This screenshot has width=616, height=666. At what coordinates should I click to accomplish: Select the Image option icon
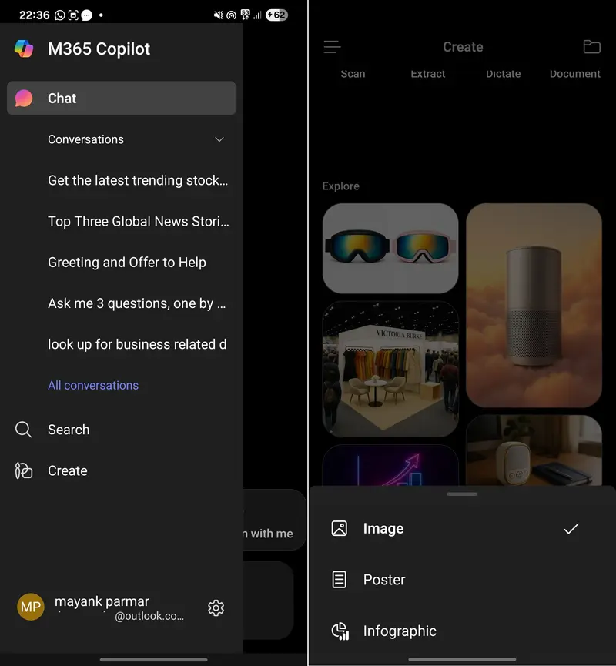339,528
